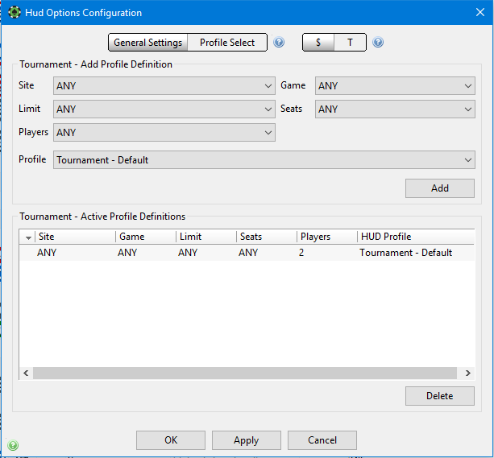Expand the Seats dropdown
Image resolution: width=494 pixels, height=458 pixels.
click(x=395, y=109)
